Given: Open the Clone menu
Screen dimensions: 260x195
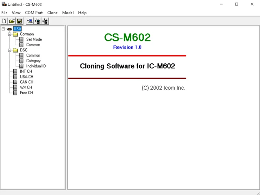Looking at the screenshot, I should (x=52, y=13).
